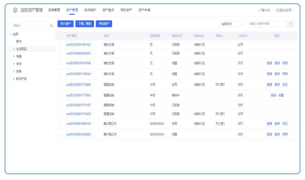305x180 pixels.
Task: Click the 导入资产 button
Action: tap(65, 24)
